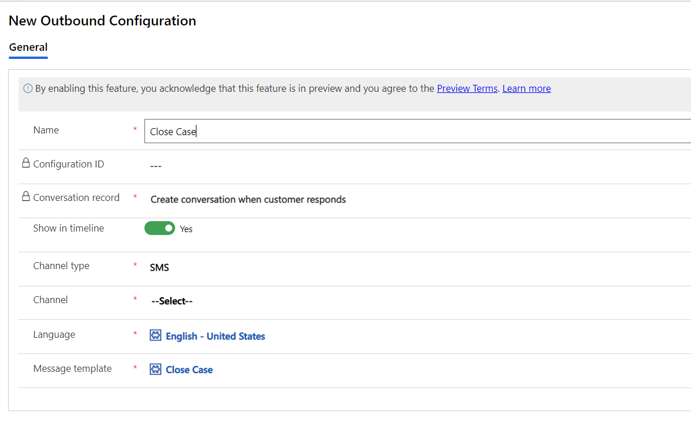Screen dimensions: 691x429
Task: Open the English - United States language record
Action: pos(214,335)
